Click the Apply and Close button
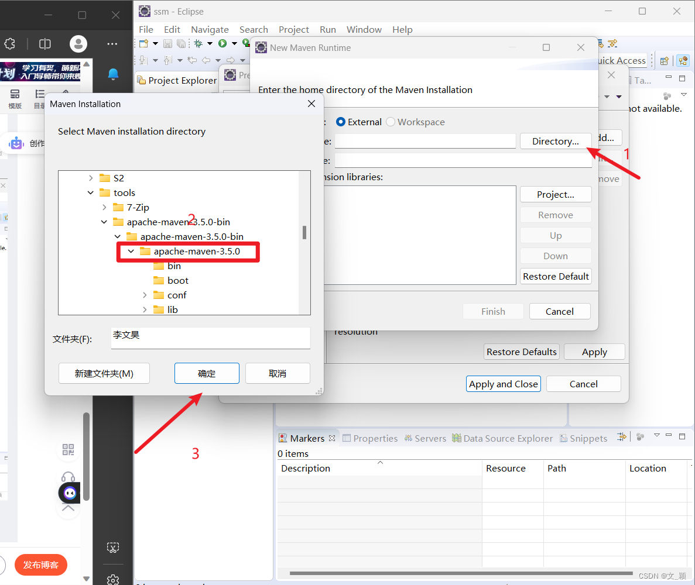 pyautogui.click(x=503, y=384)
